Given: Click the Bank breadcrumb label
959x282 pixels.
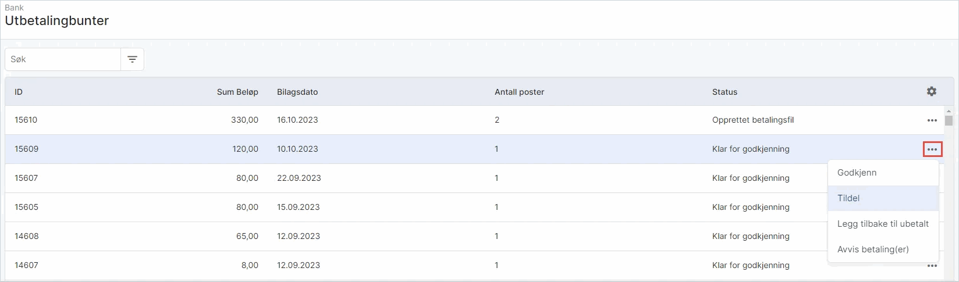Looking at the screenshot, I should (15, 8).
